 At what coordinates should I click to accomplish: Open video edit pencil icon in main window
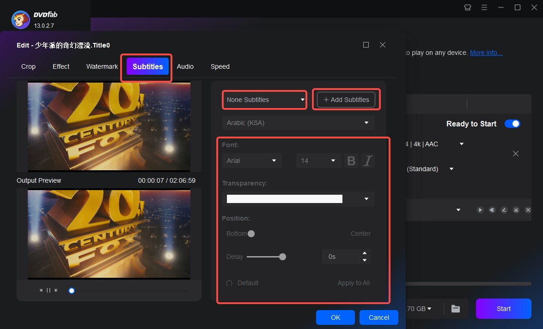[x=504, y=209]
